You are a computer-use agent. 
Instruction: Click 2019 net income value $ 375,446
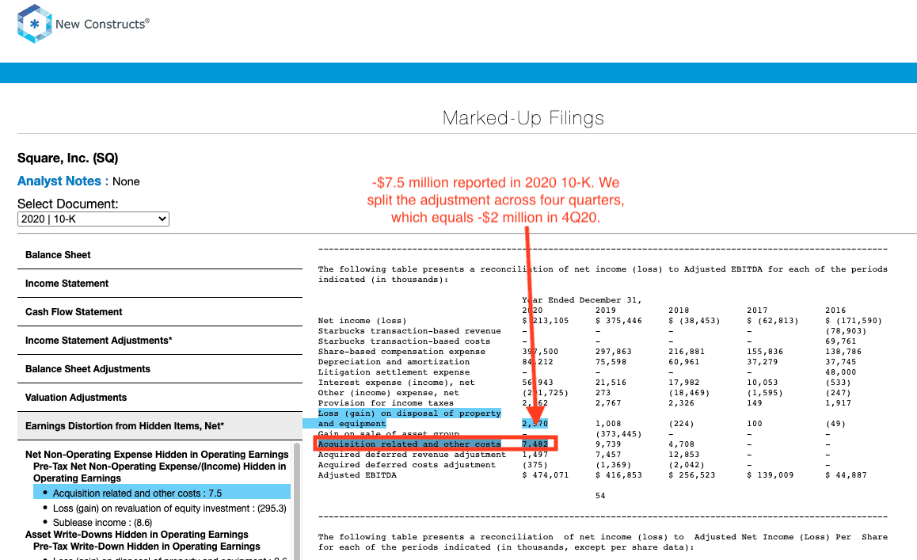pyautogui.click(x=618, y=321)
